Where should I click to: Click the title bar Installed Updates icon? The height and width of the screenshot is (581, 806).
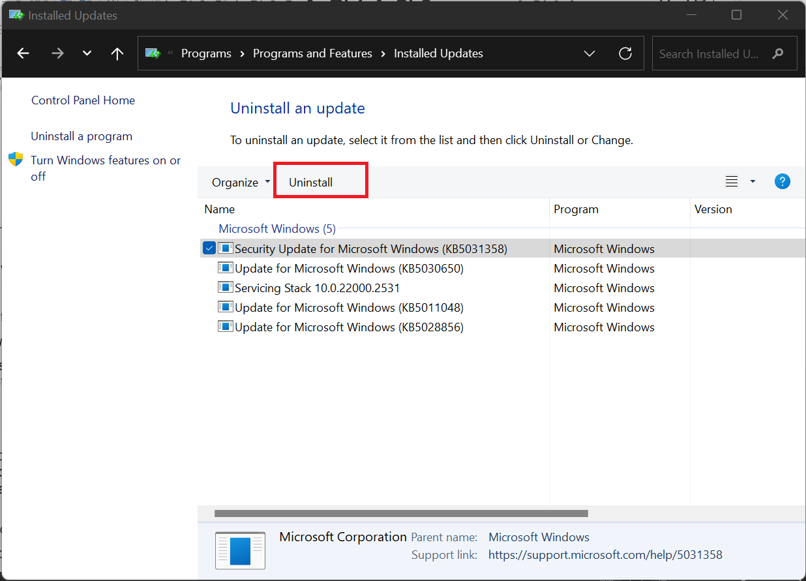(16, 14)
